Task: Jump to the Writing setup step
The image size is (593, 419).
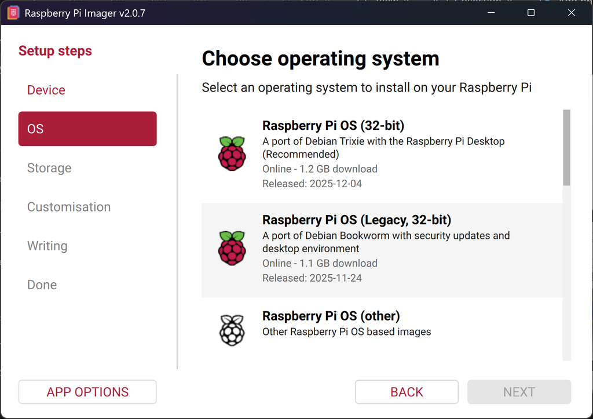Action: pos(87,246)
